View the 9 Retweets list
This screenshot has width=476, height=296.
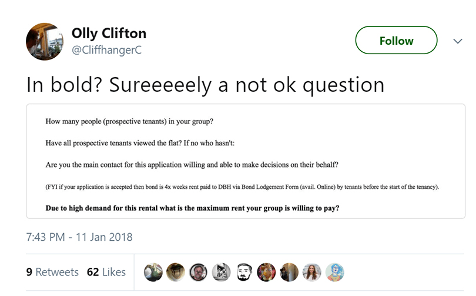pyautogui.click(x=52, y=272)
